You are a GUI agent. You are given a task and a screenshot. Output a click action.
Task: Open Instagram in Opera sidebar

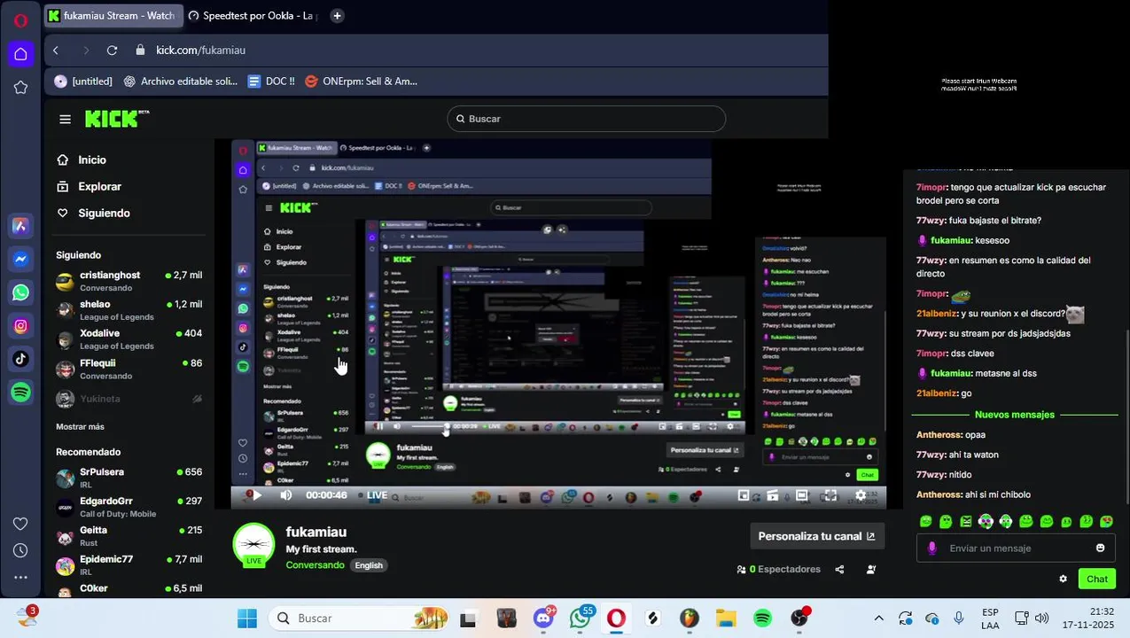(20, 325)
